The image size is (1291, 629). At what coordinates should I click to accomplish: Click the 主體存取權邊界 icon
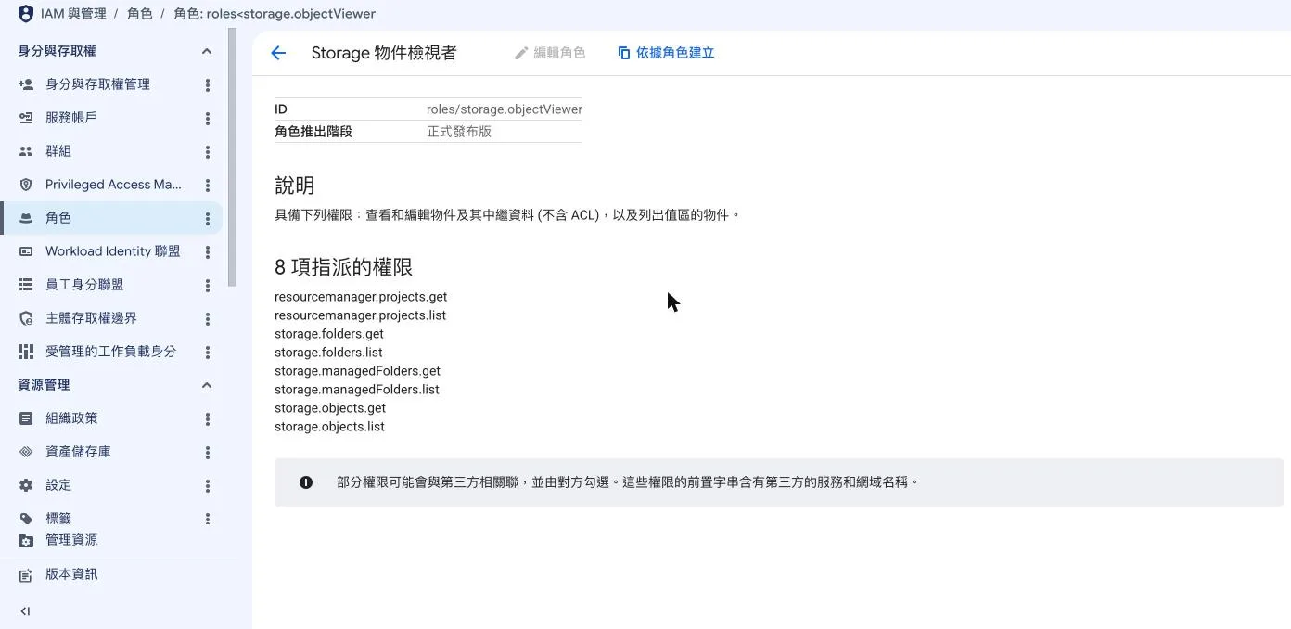click(26, 318)
